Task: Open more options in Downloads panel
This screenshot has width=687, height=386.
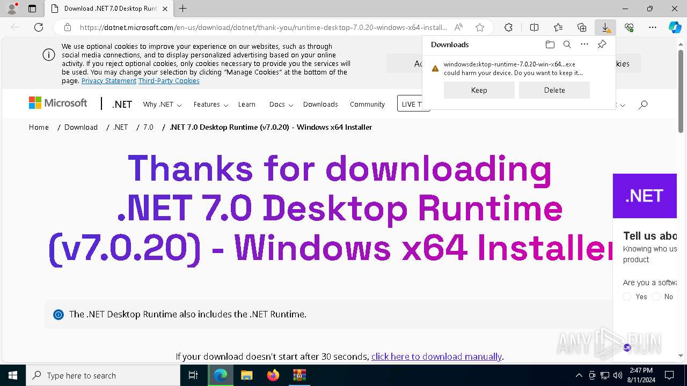Action: click(x=584, y=44)
